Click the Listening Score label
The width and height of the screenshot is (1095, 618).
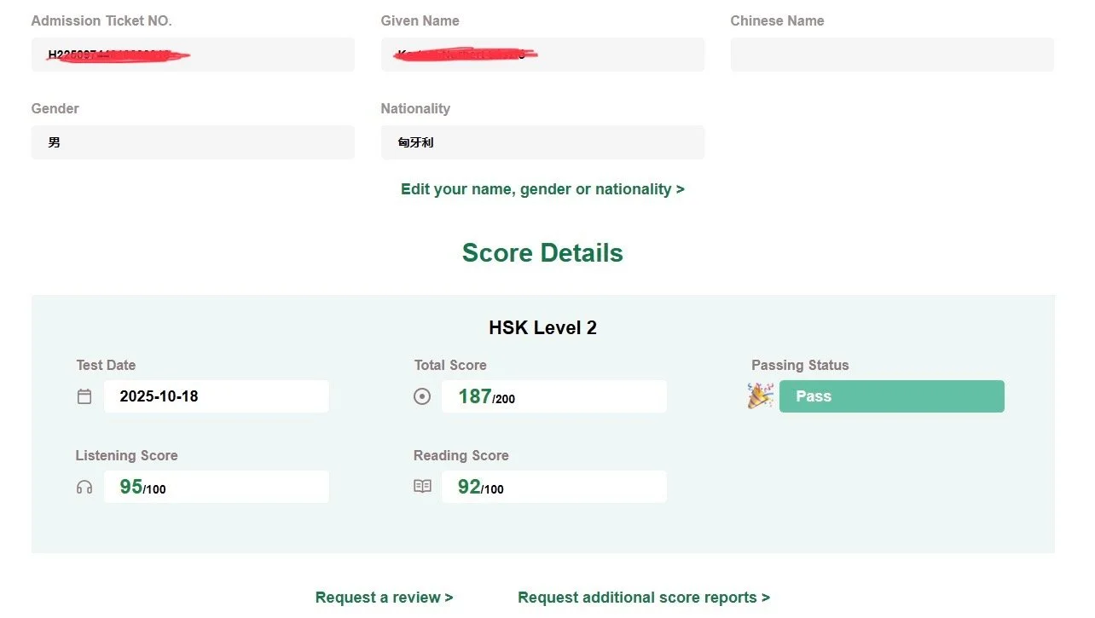tap(126, 455)
